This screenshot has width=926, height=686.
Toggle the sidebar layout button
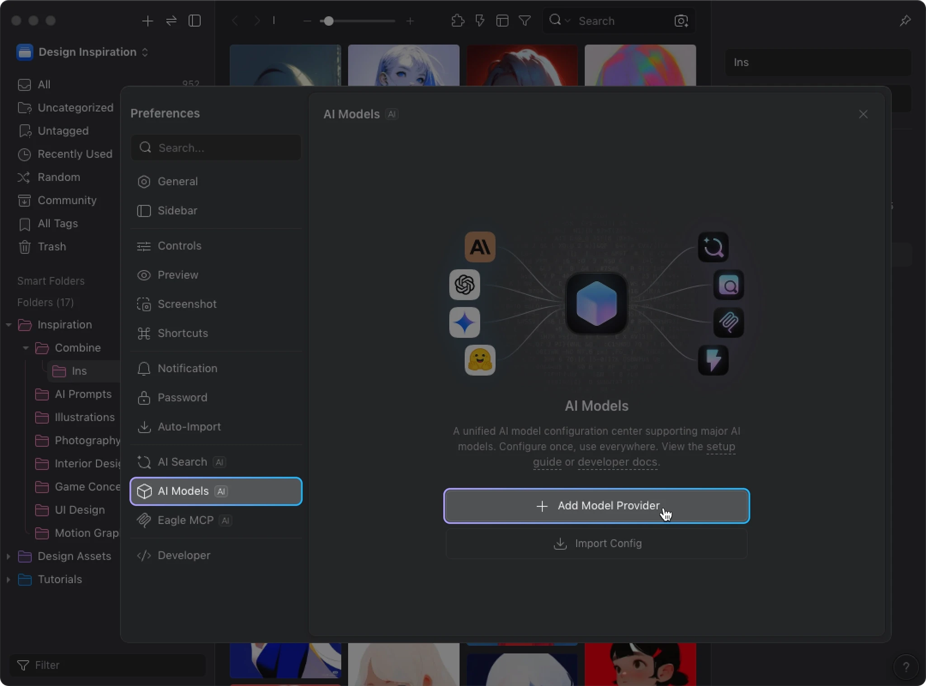click(x=194, y=21)
